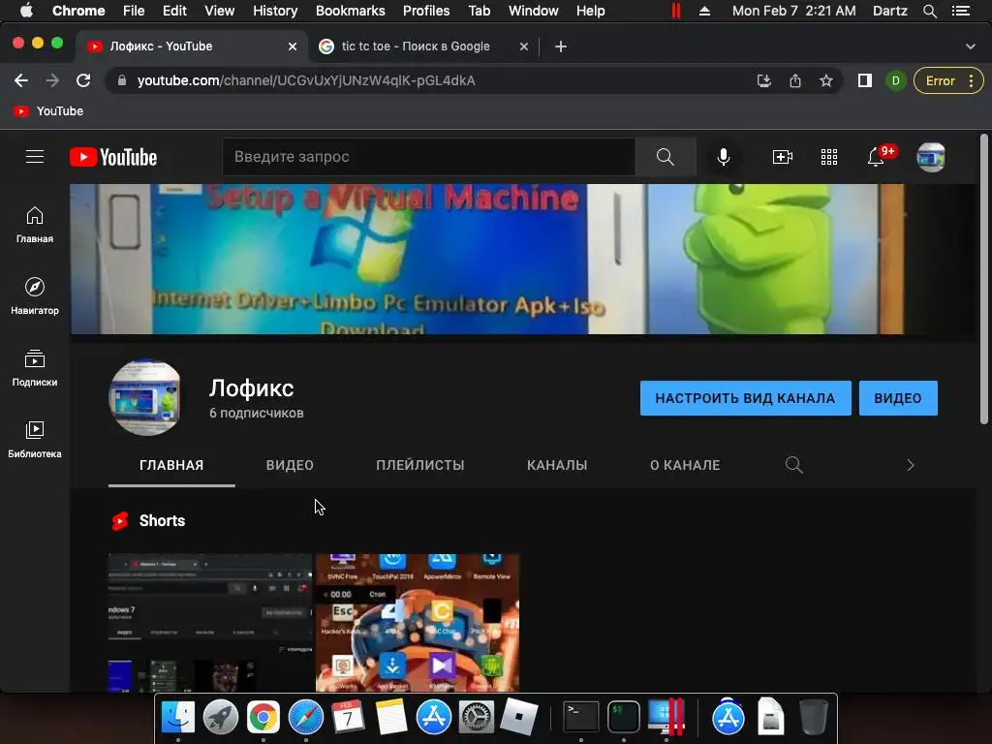Image resolution: width=992 pixels, height=744 pixels.
Task: Close the Лофикс YouTube tab
Action: pos(293,46)
